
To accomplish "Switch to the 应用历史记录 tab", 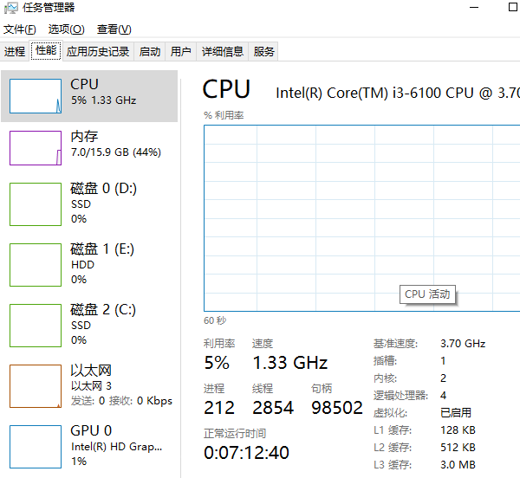I will coord(98,52).
